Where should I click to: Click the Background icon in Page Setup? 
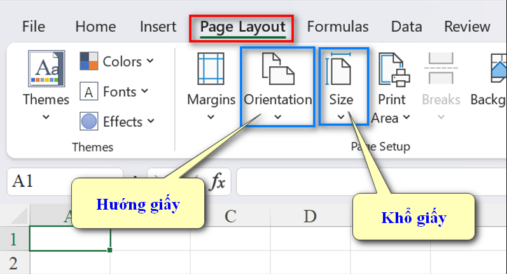pos(497,69)
